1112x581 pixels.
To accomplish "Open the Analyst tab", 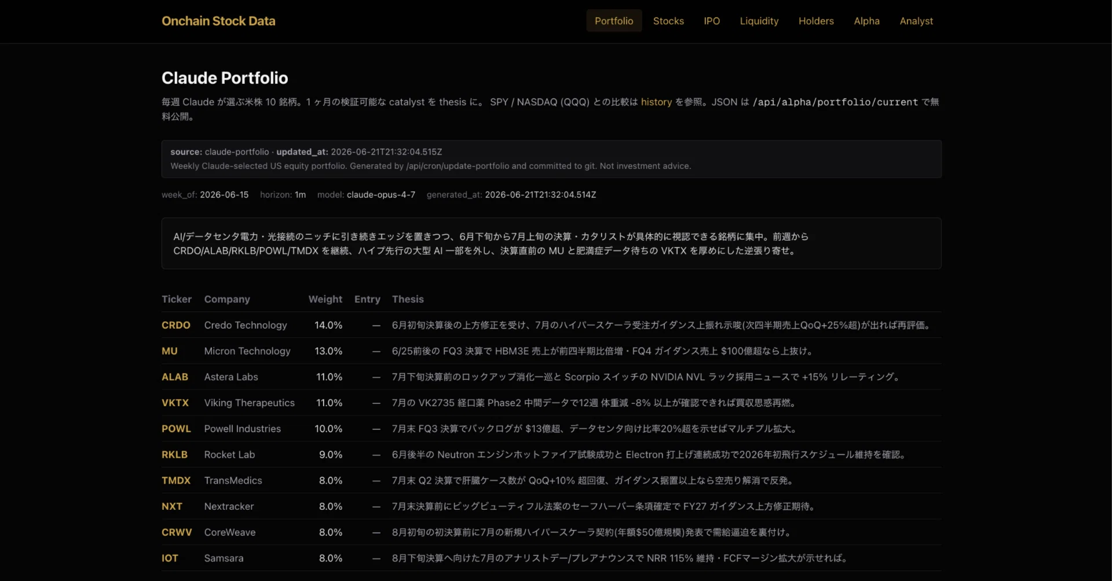I will (x=916, y=21).
